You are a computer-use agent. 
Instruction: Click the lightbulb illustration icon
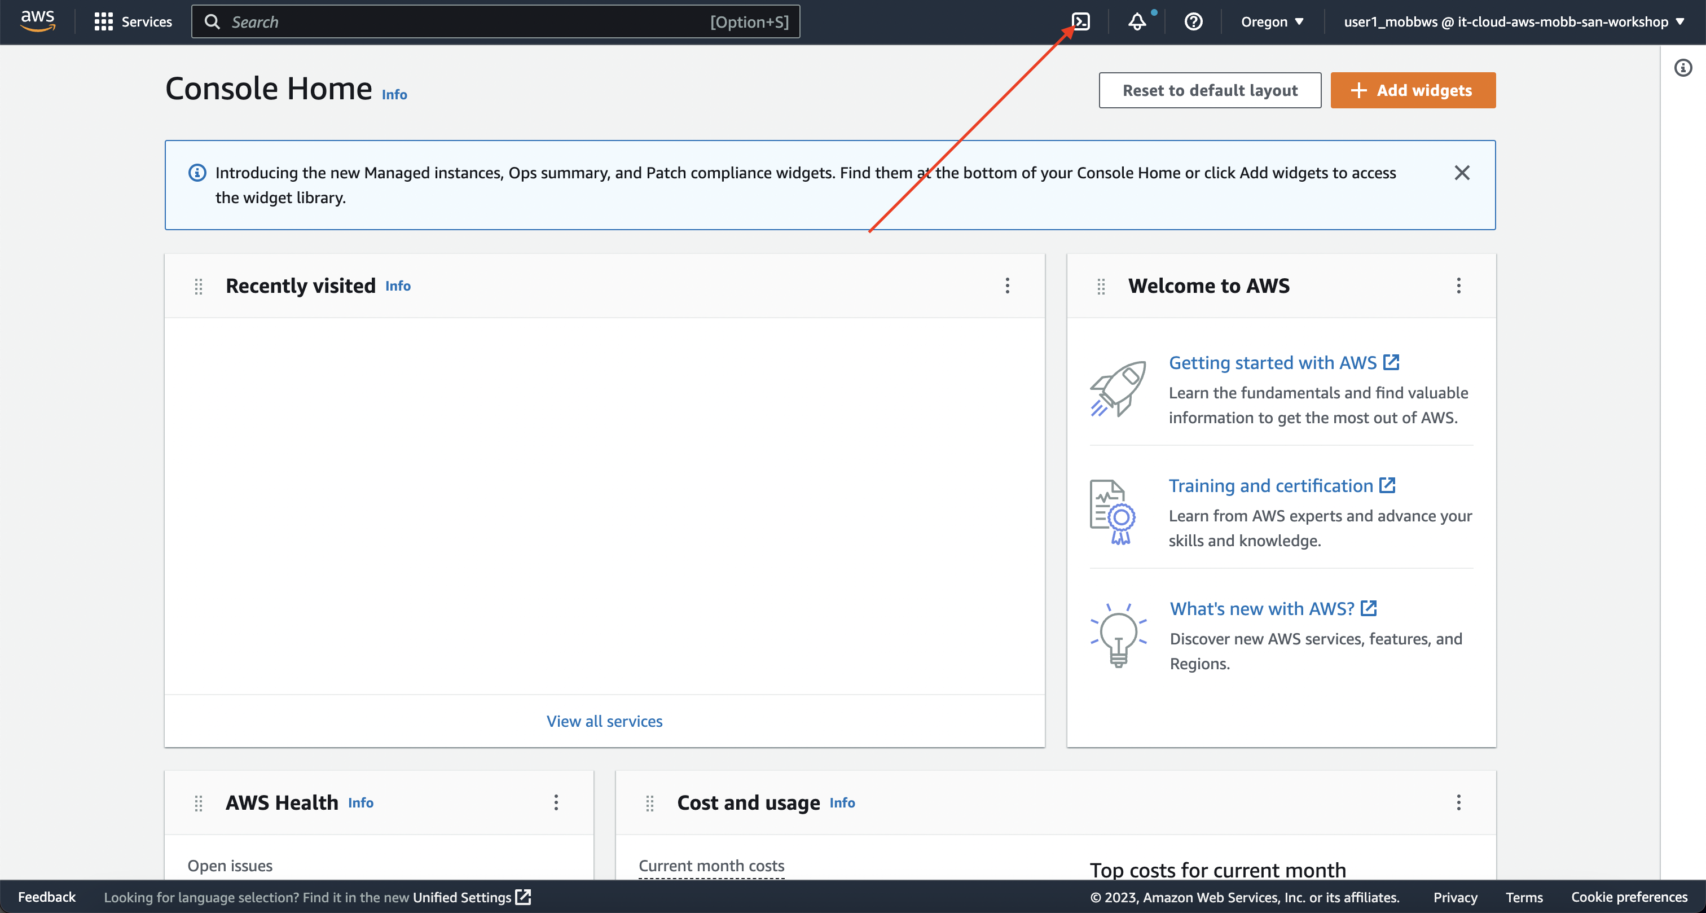pos(1119,635)
